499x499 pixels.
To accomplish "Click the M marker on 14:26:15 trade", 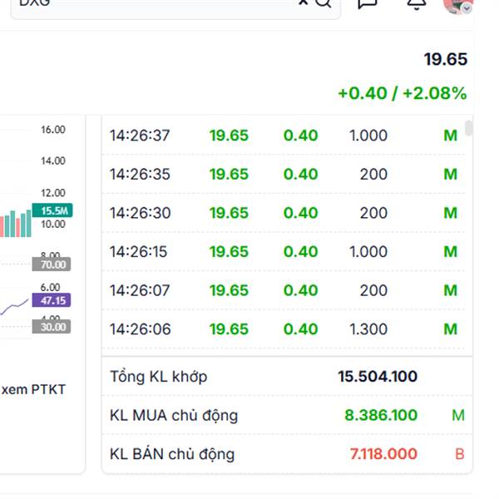I will [x=451, y=252].
